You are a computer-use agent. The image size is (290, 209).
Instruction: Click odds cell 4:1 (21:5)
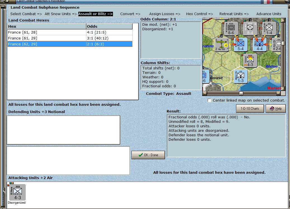(x=109, y=32)
